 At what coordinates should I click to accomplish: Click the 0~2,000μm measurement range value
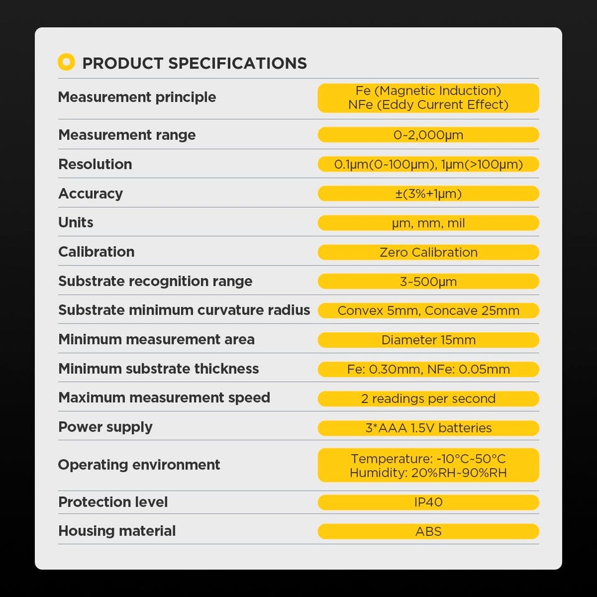click(x=428, y=135)
